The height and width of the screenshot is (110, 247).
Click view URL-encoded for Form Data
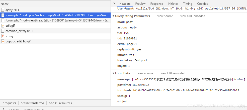(x=173, y=73)
